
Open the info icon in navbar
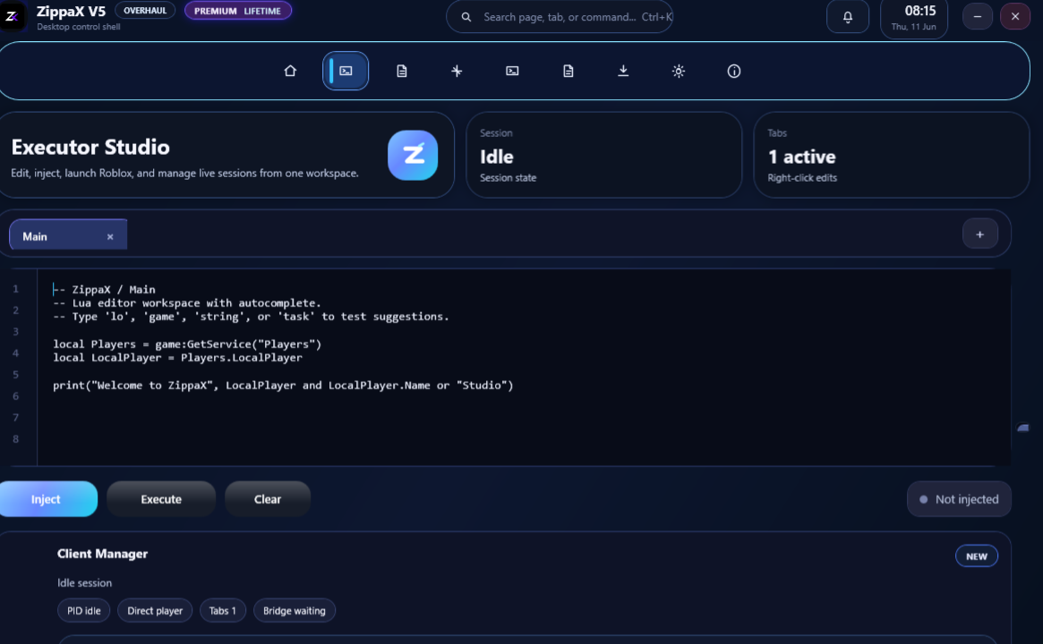pos(734,72)
